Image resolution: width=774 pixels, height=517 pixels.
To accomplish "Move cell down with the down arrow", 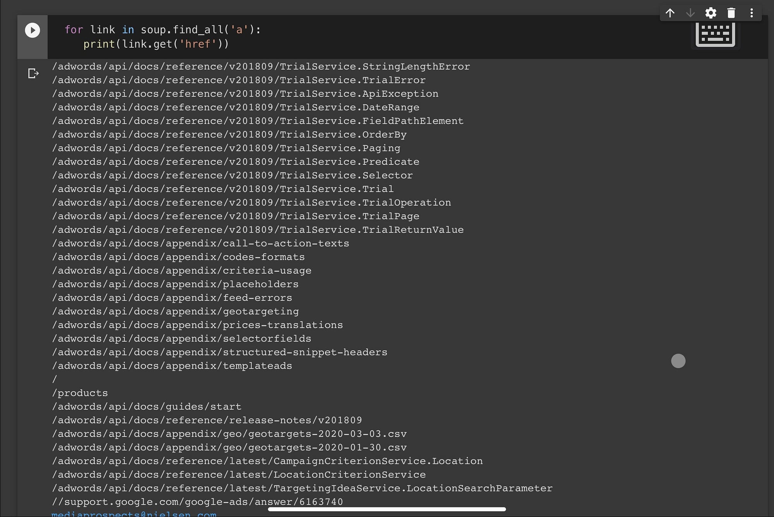I will 690,13.
